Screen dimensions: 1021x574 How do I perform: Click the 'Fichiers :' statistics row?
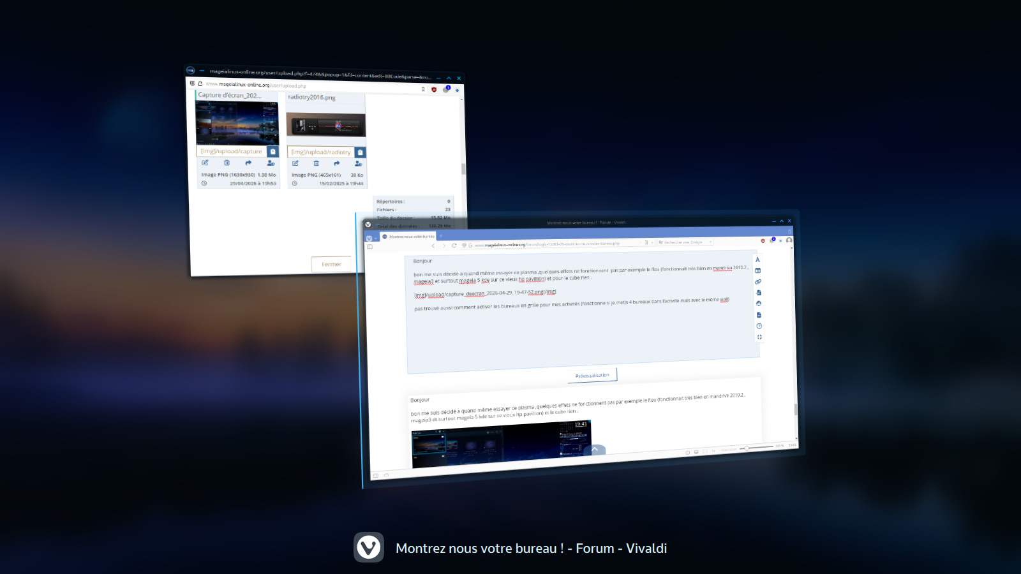click(414, 209)
